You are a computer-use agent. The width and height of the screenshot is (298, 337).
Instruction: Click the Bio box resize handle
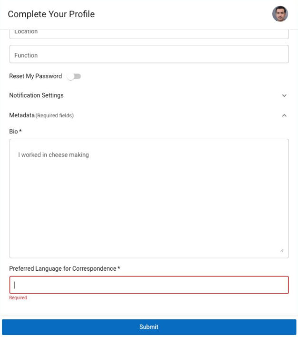(282, 251)
